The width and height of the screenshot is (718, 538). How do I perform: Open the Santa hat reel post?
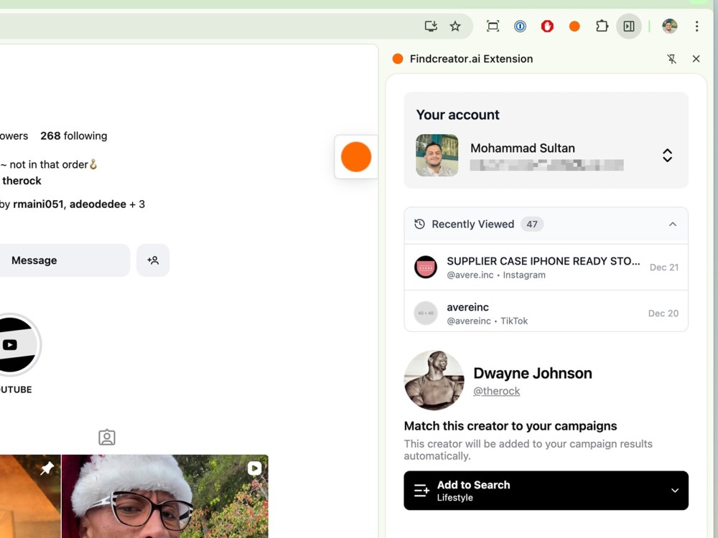[x=165, y=496]
